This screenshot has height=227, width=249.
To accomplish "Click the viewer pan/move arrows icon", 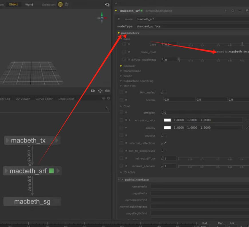I will click(x=100, y=91).
